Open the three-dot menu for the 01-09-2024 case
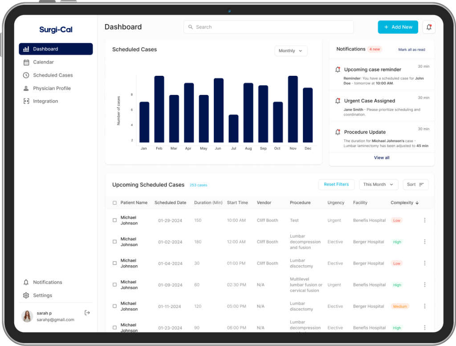 [x=424, y=284]
